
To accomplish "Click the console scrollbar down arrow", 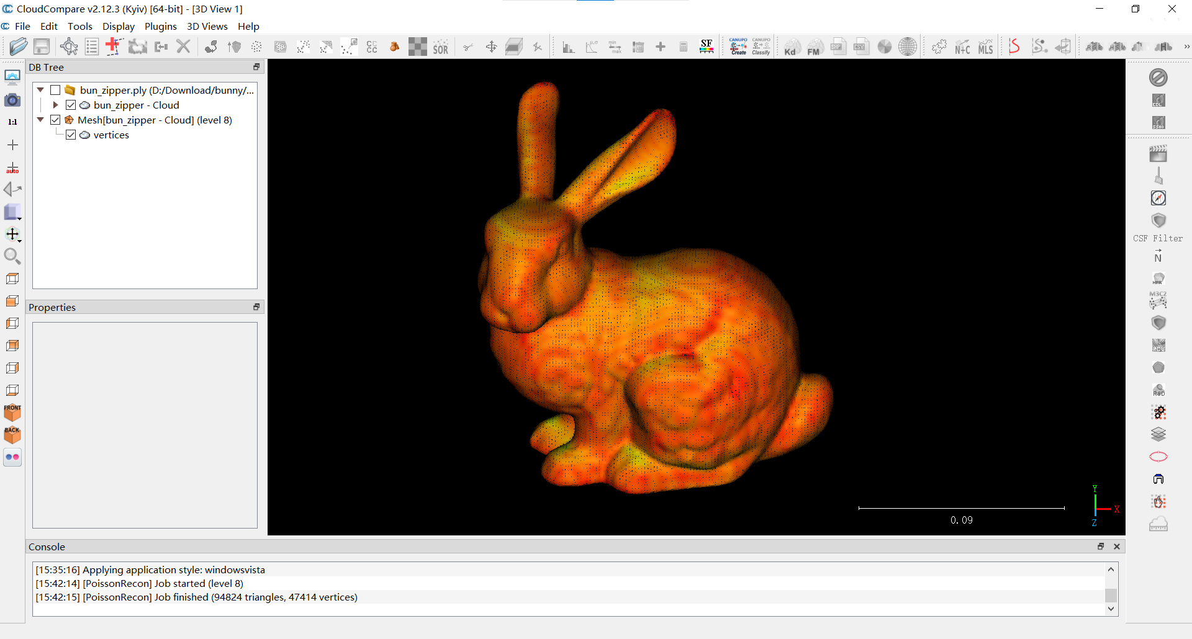I will (1111, 609).
